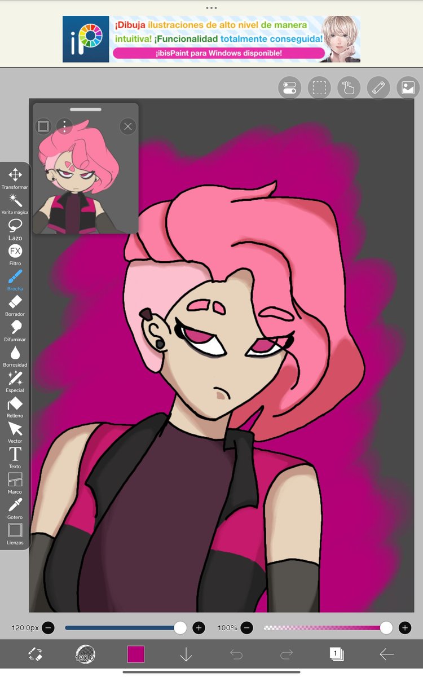Open the layers panel showing 1
This screenshot has width=423, height=677.
click(337, 654)
